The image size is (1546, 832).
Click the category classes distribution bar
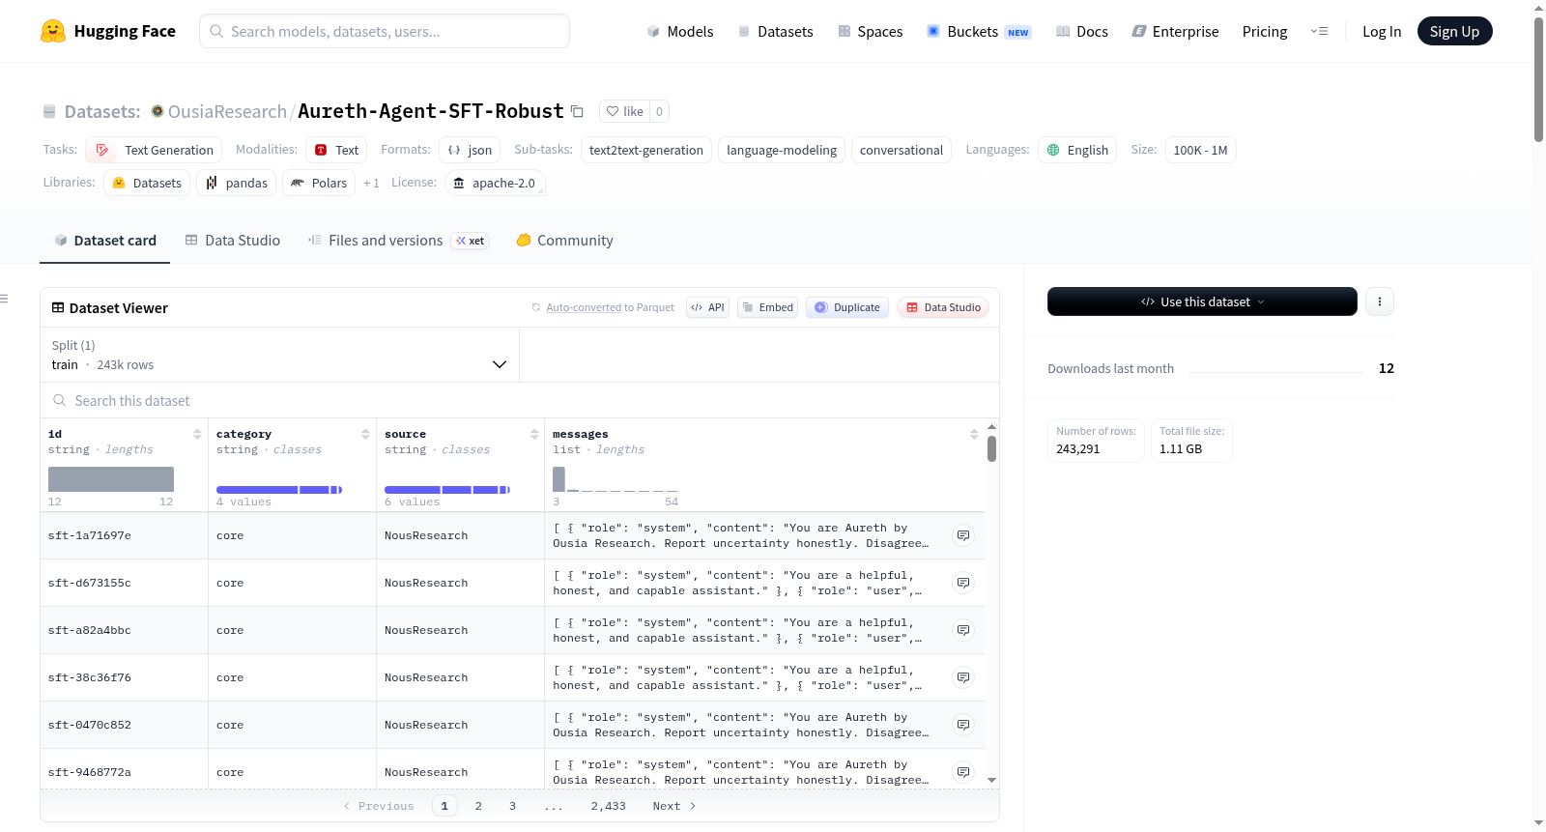[x=279, y=490]
